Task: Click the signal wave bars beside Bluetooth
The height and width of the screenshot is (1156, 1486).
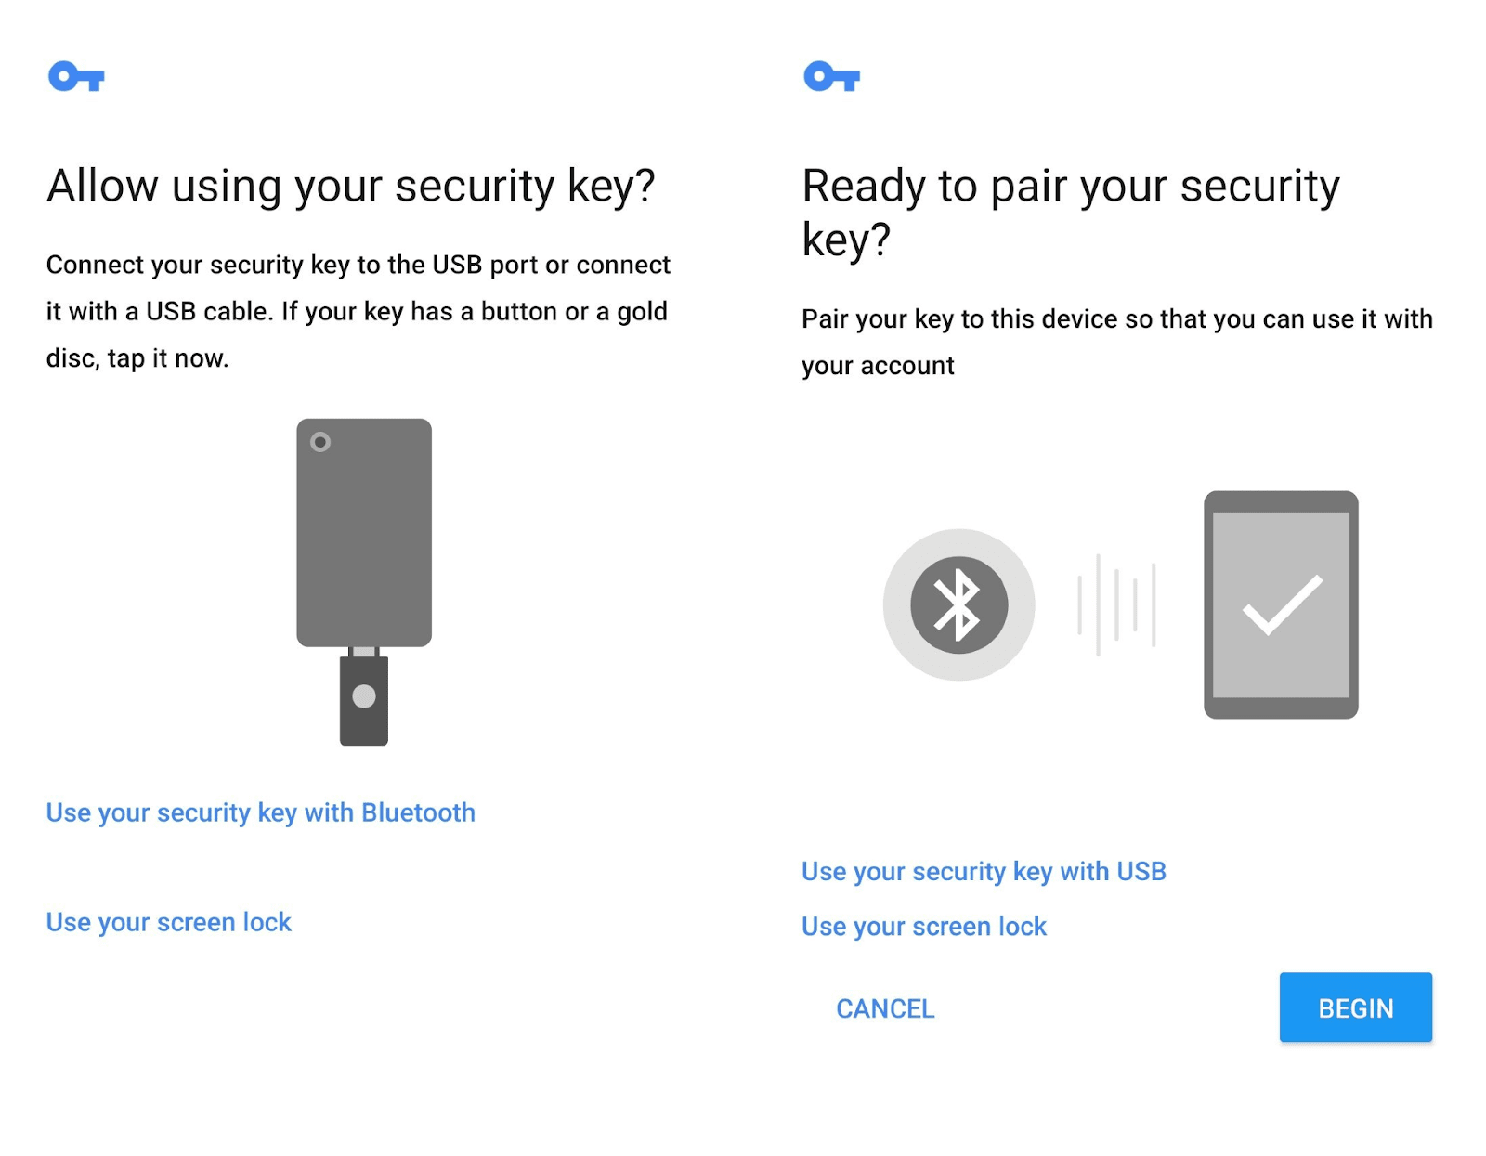Action: [1116, 605]
